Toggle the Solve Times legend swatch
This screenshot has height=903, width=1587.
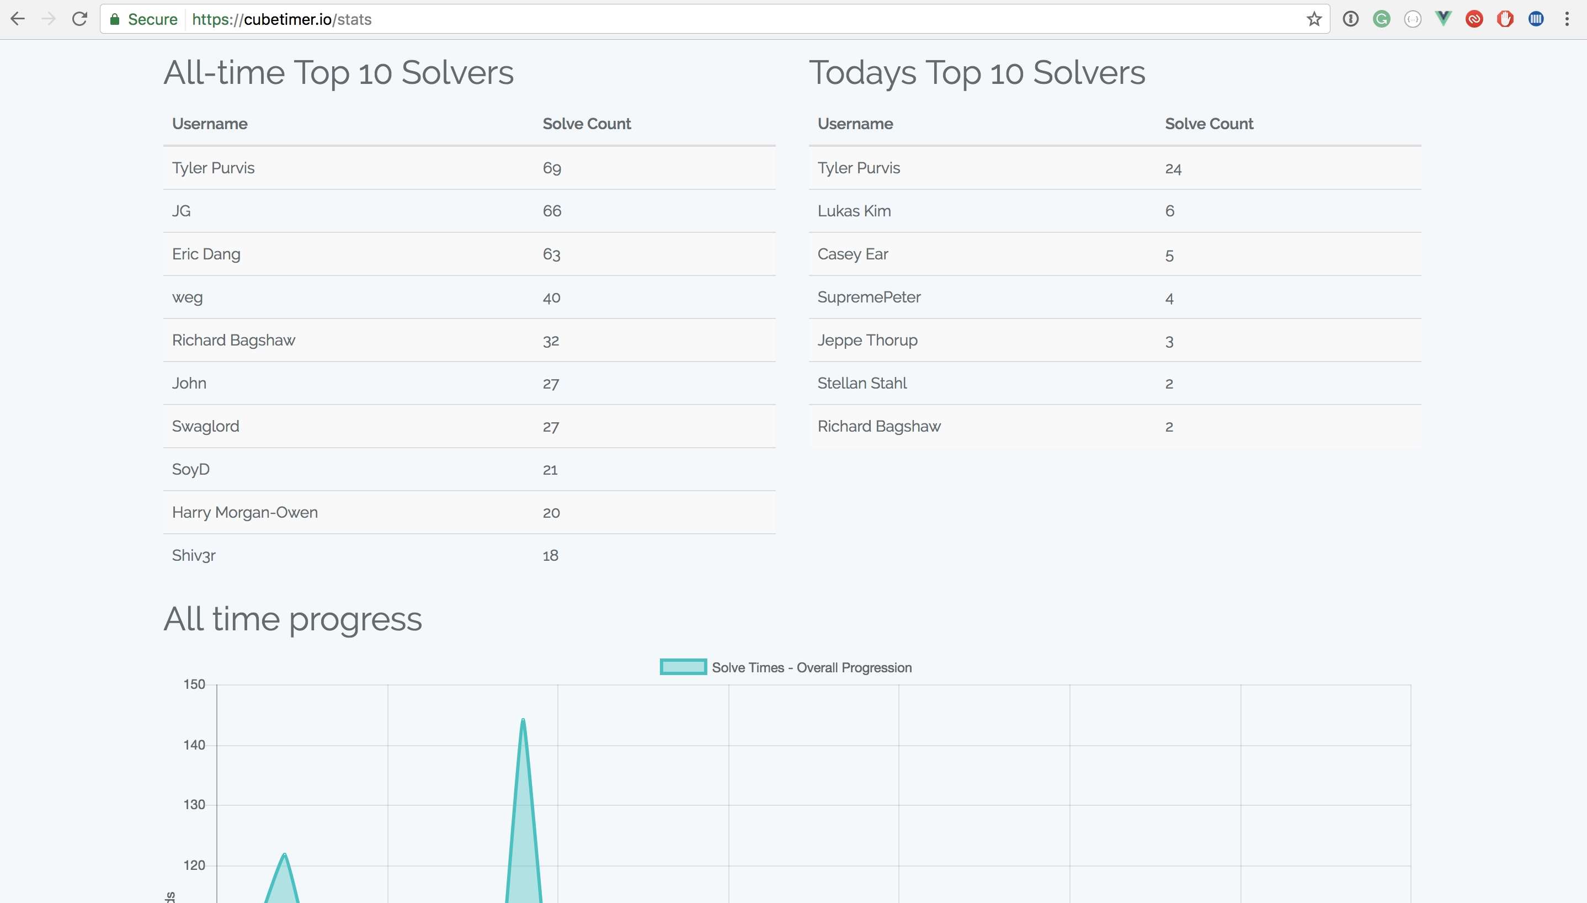click(x=683, y=667)
